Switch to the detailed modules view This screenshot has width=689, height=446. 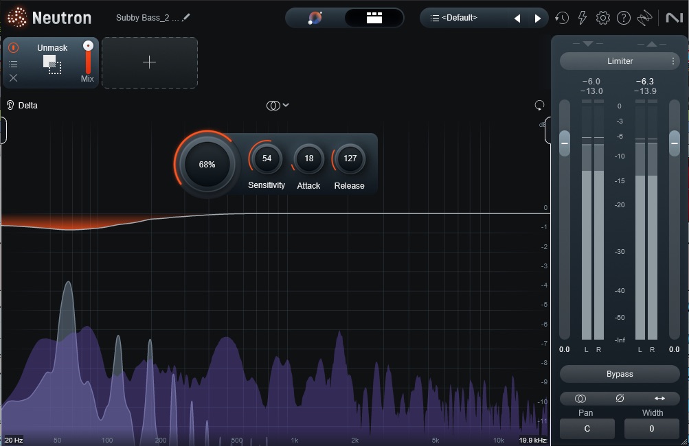pos(374,18)
